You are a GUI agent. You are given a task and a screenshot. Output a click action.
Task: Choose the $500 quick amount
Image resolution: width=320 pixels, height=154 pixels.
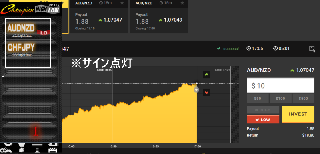pyautogui.click(x=303, y=99)
